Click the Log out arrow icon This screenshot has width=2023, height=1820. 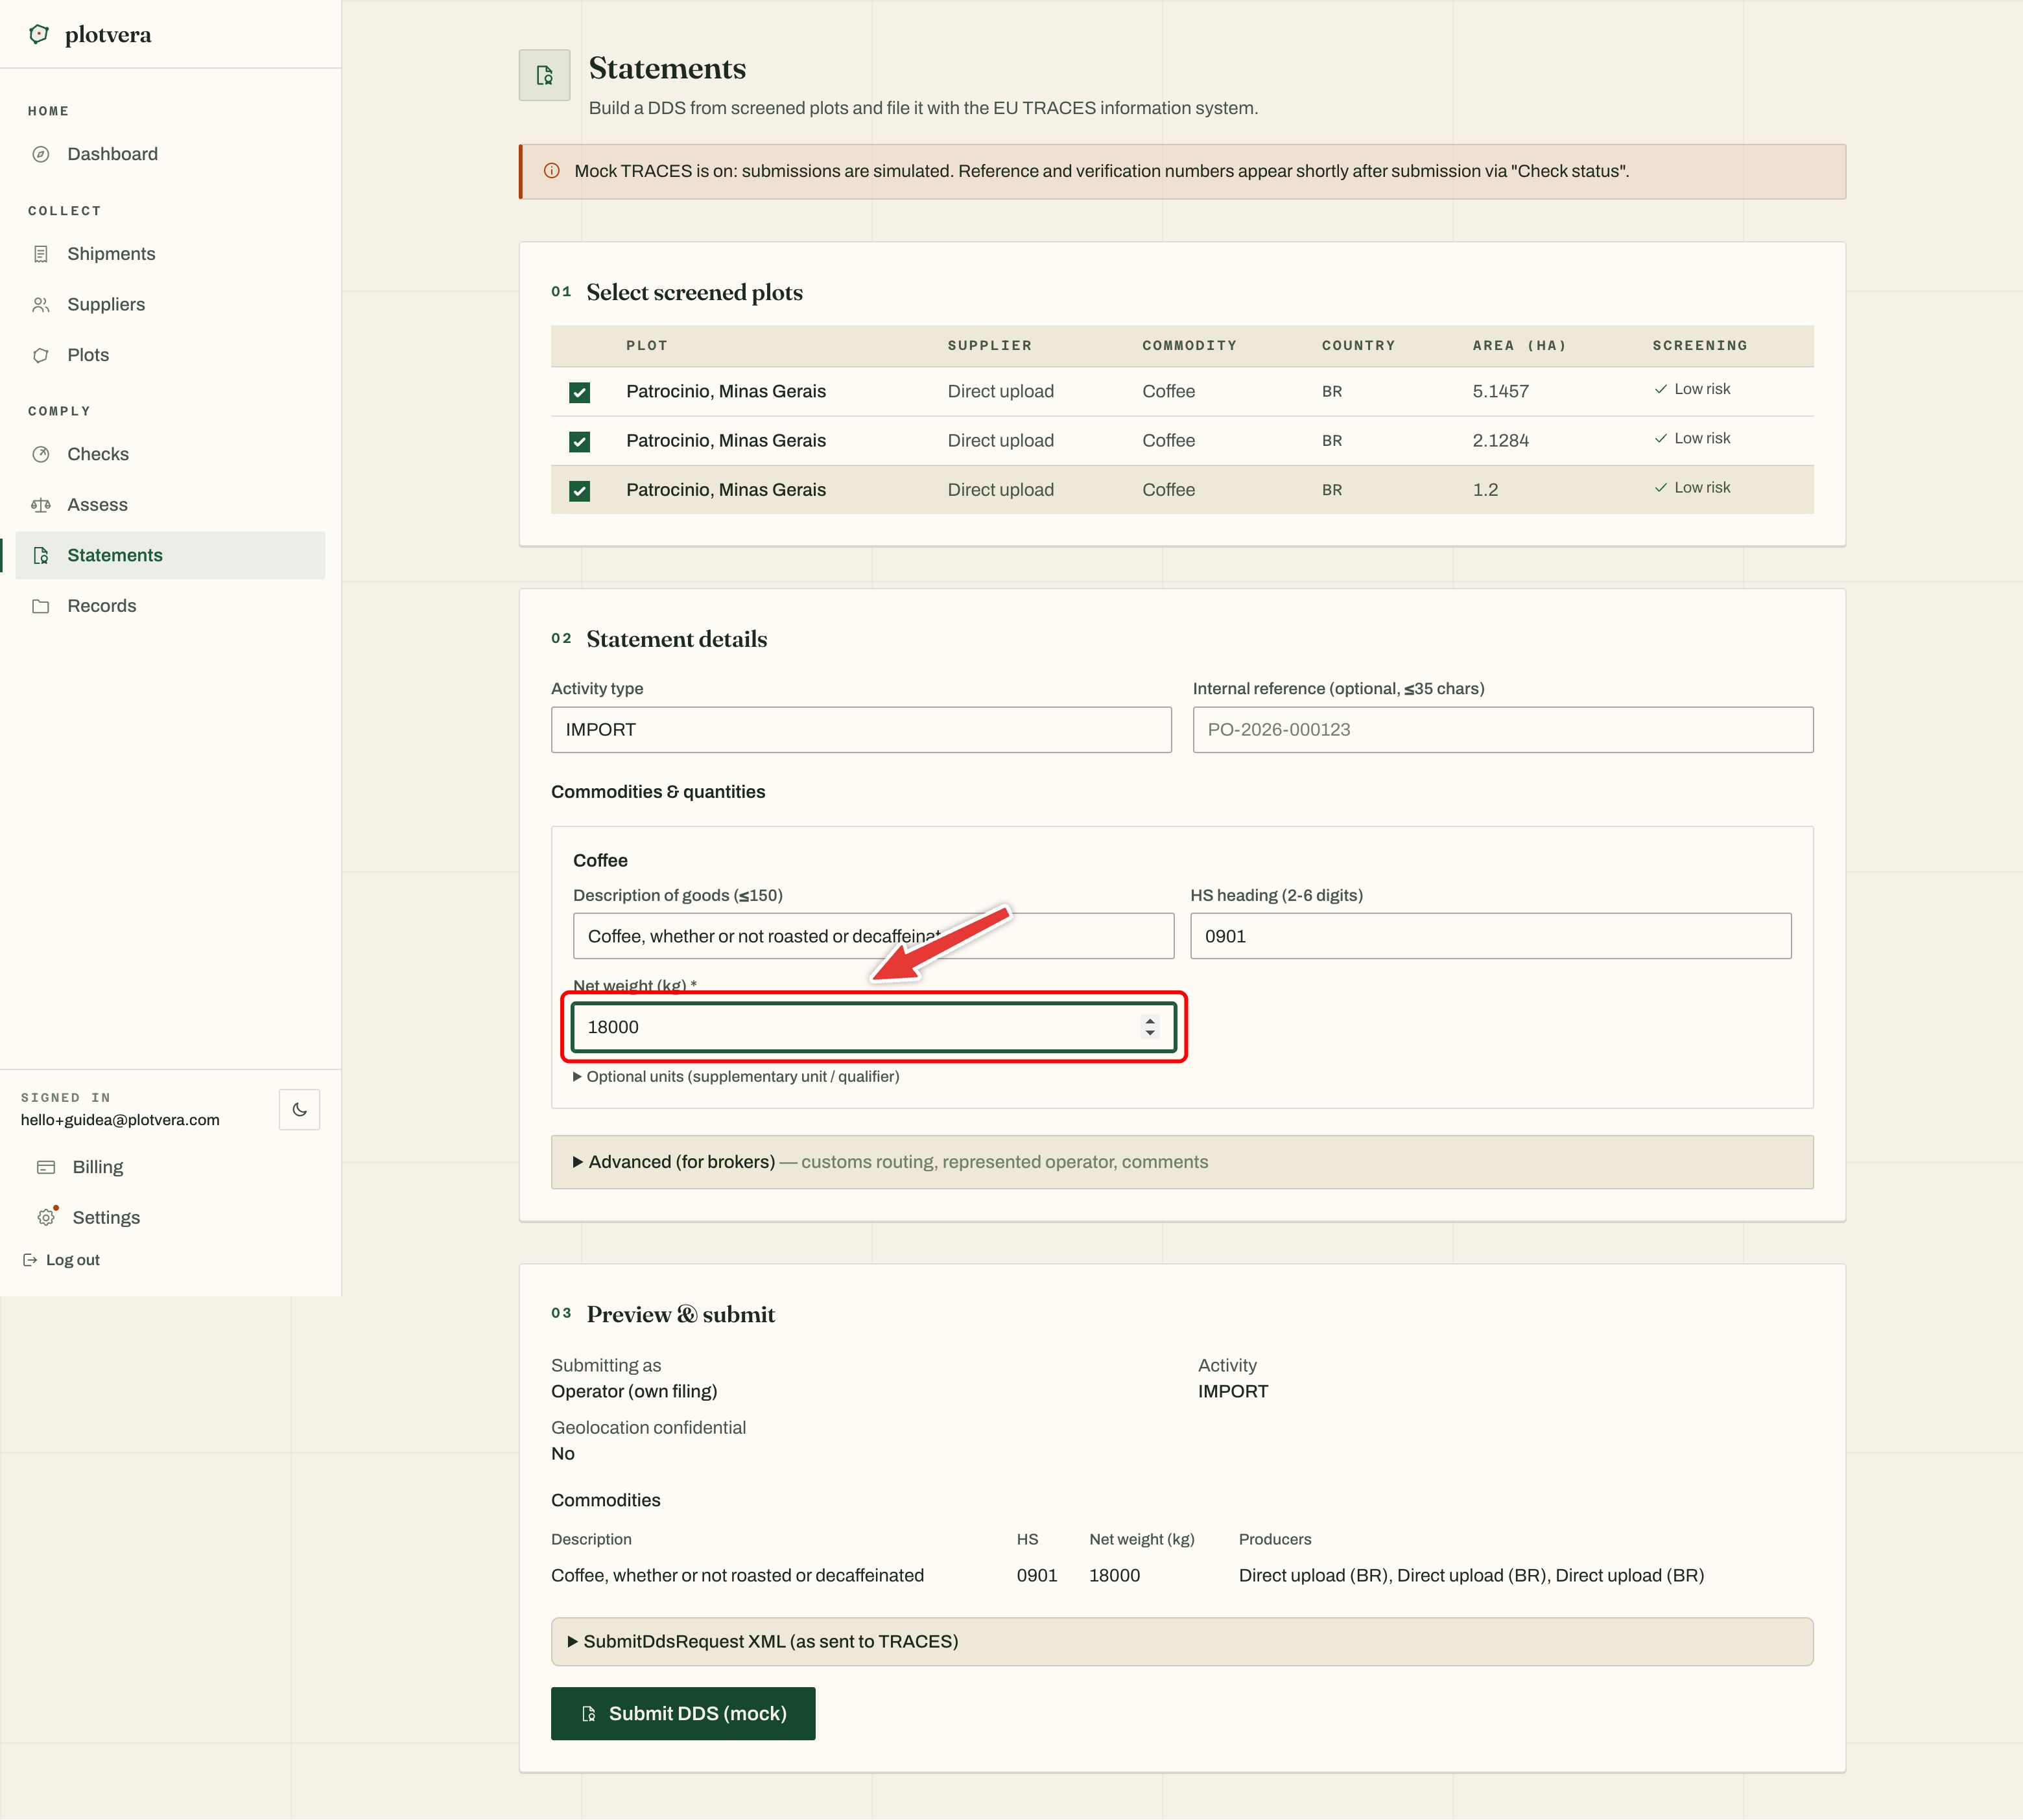pos(30,1260)
